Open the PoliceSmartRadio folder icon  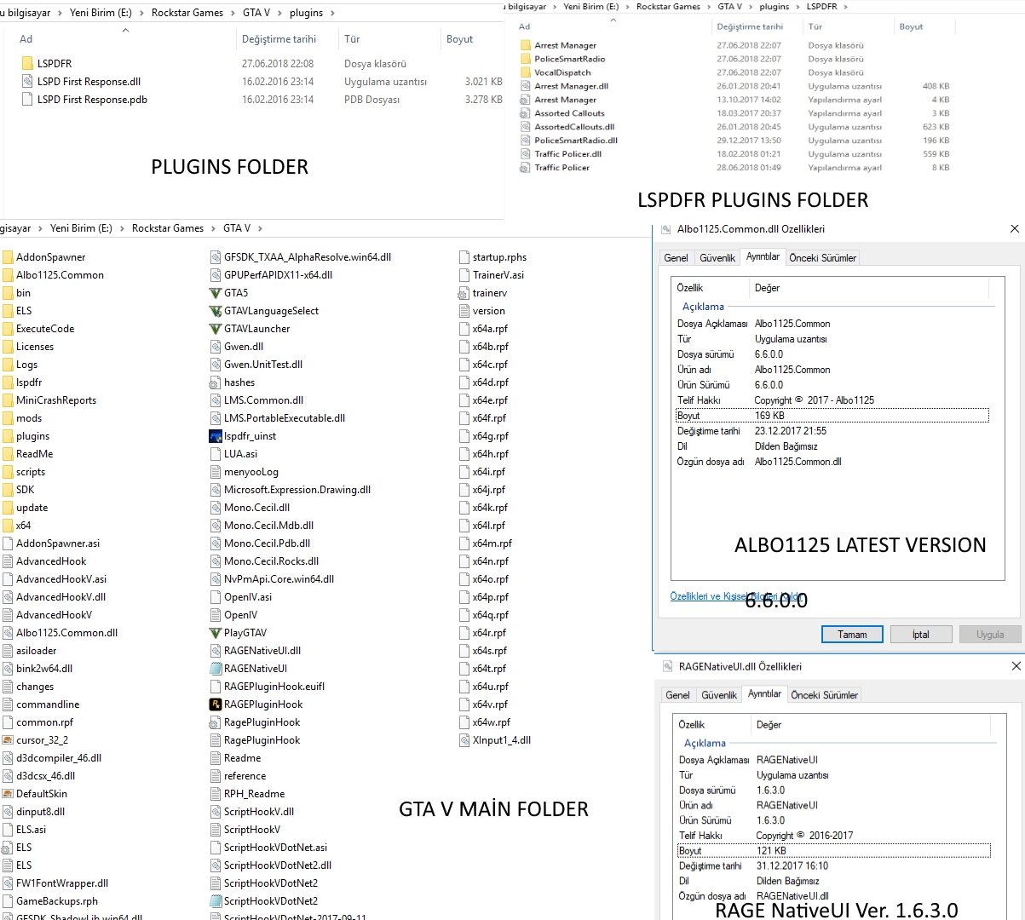pyautogui.click(x=525, y=59)
